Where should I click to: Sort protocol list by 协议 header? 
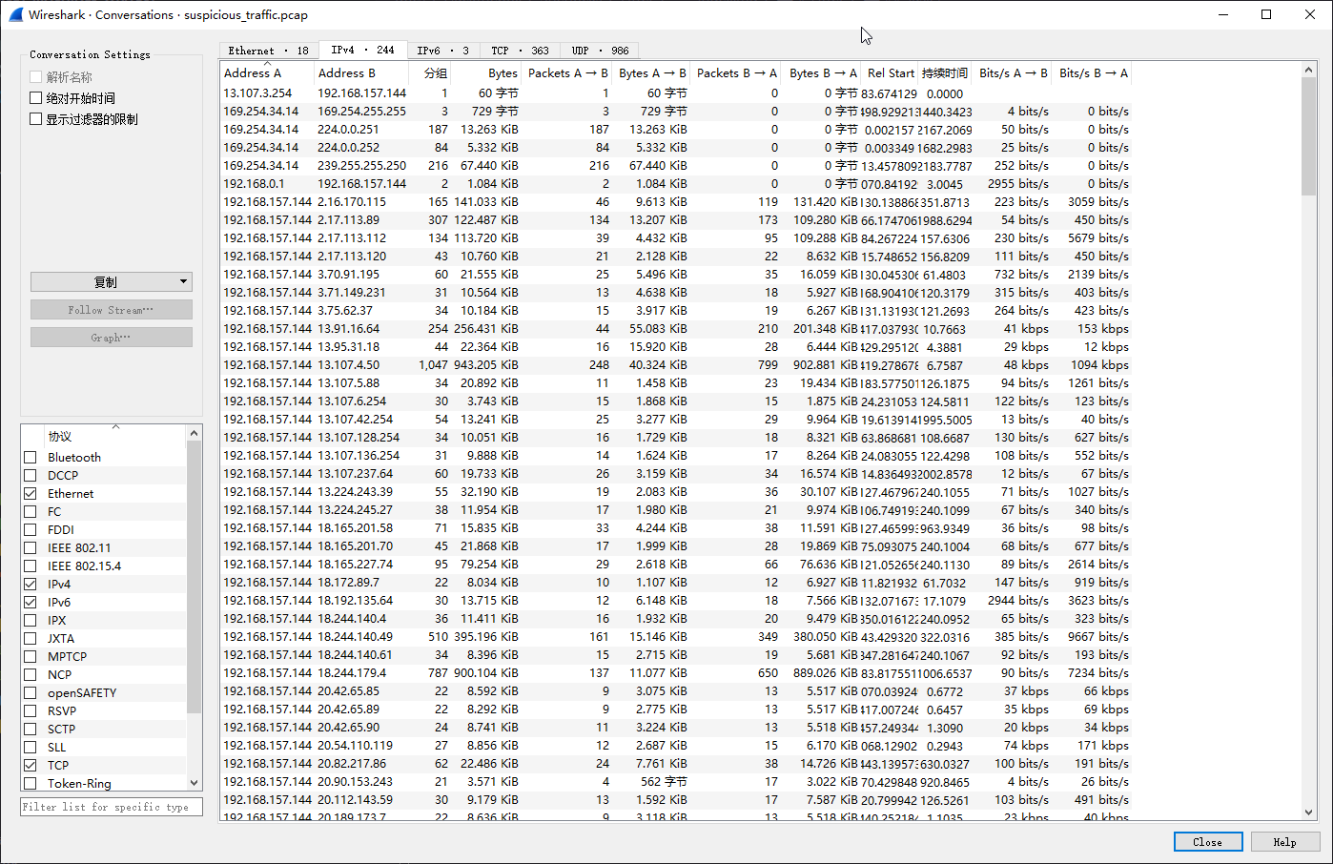point(115,436)
